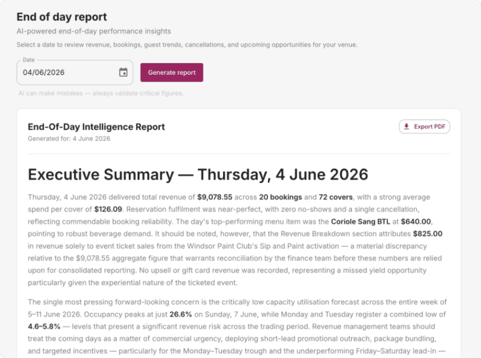Click the bold $825.00 value
Viewport: 481px width, 358px height.
click(x=427, y=234)
